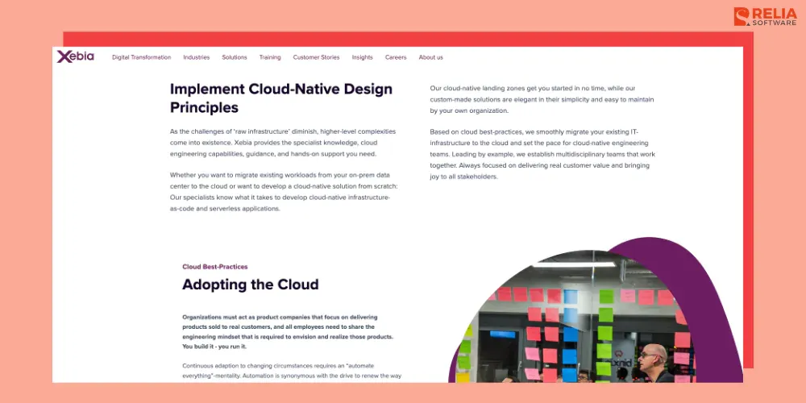Image resolution: width=806 pixels, height=403 pixels.
Task: Open the Industries menu
Action: 197,57
